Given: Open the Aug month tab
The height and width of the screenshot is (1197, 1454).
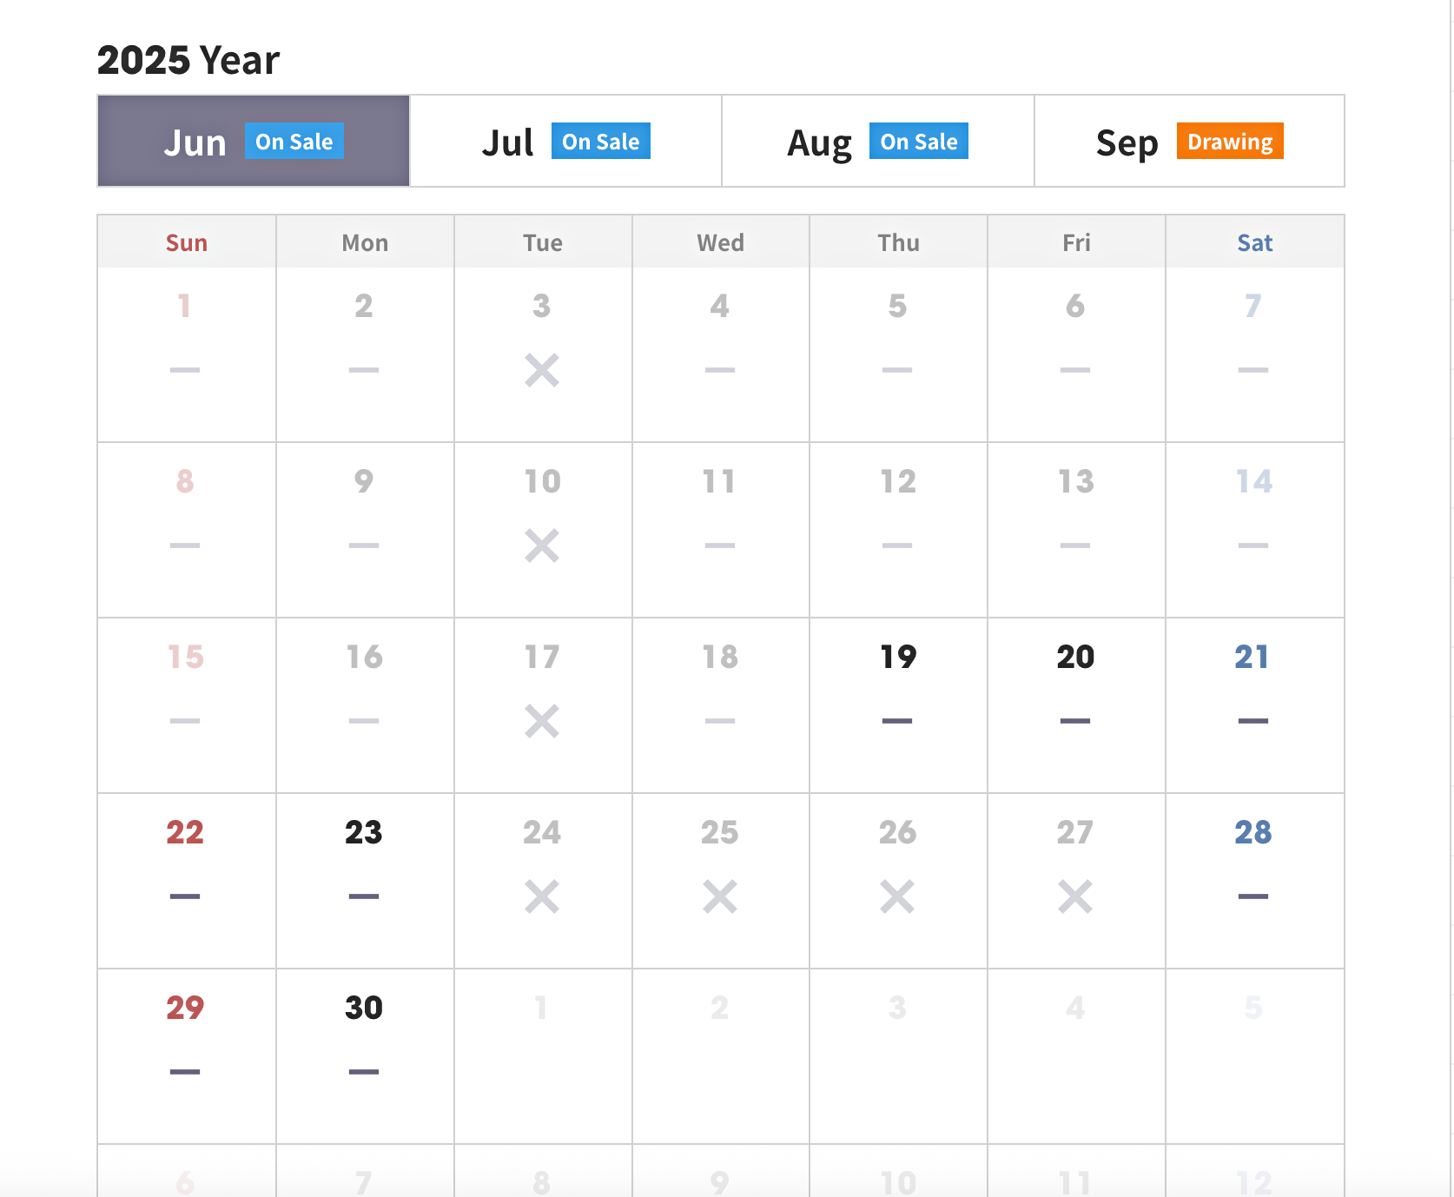Looking at the screenshot, I should click(877, 141).
